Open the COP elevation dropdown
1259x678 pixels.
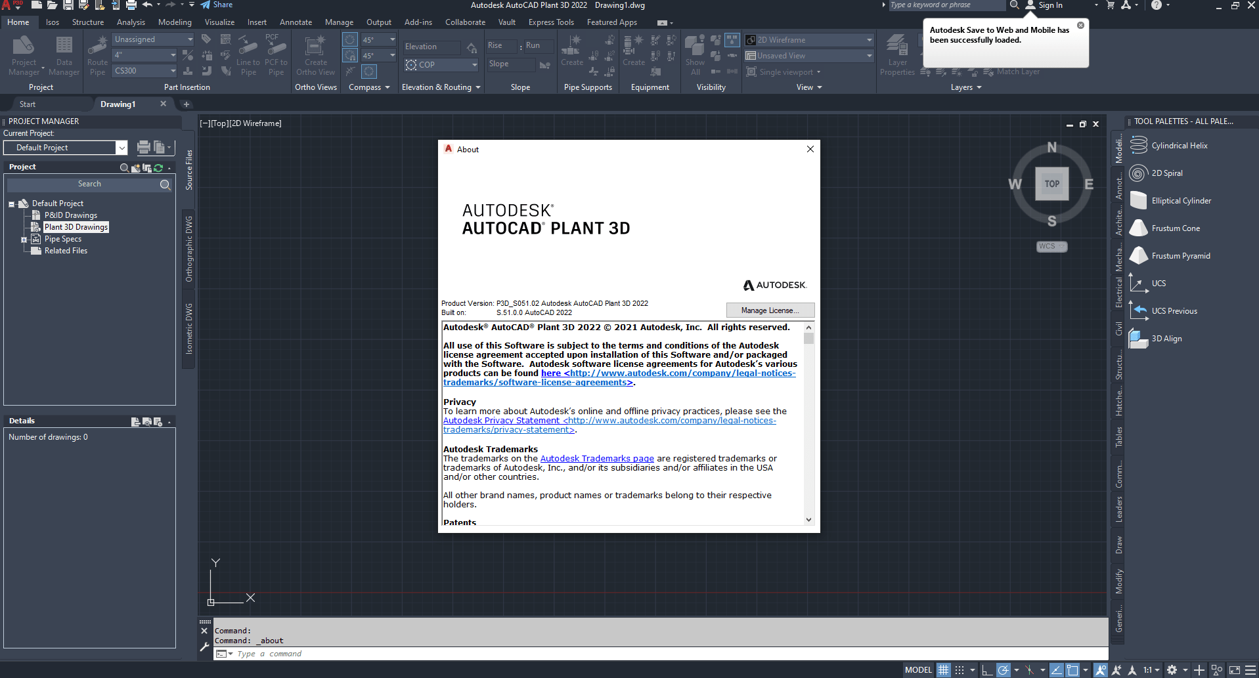(x=441, y=65)
